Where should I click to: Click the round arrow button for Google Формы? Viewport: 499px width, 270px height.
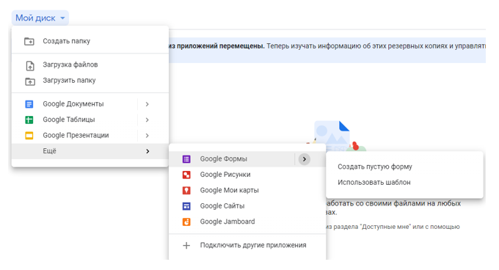(305, 159)
